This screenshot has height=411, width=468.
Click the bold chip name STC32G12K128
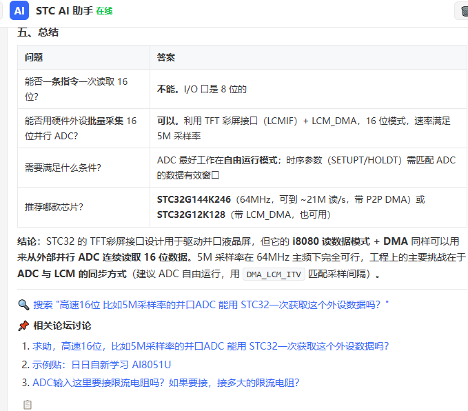tap(191, 214)
